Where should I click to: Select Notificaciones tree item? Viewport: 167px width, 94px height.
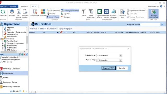(x=12, y=37)
